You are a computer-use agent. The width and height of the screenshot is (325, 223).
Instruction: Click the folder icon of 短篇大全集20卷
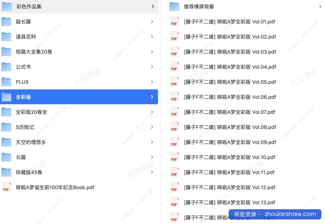(x=6, y=52)
